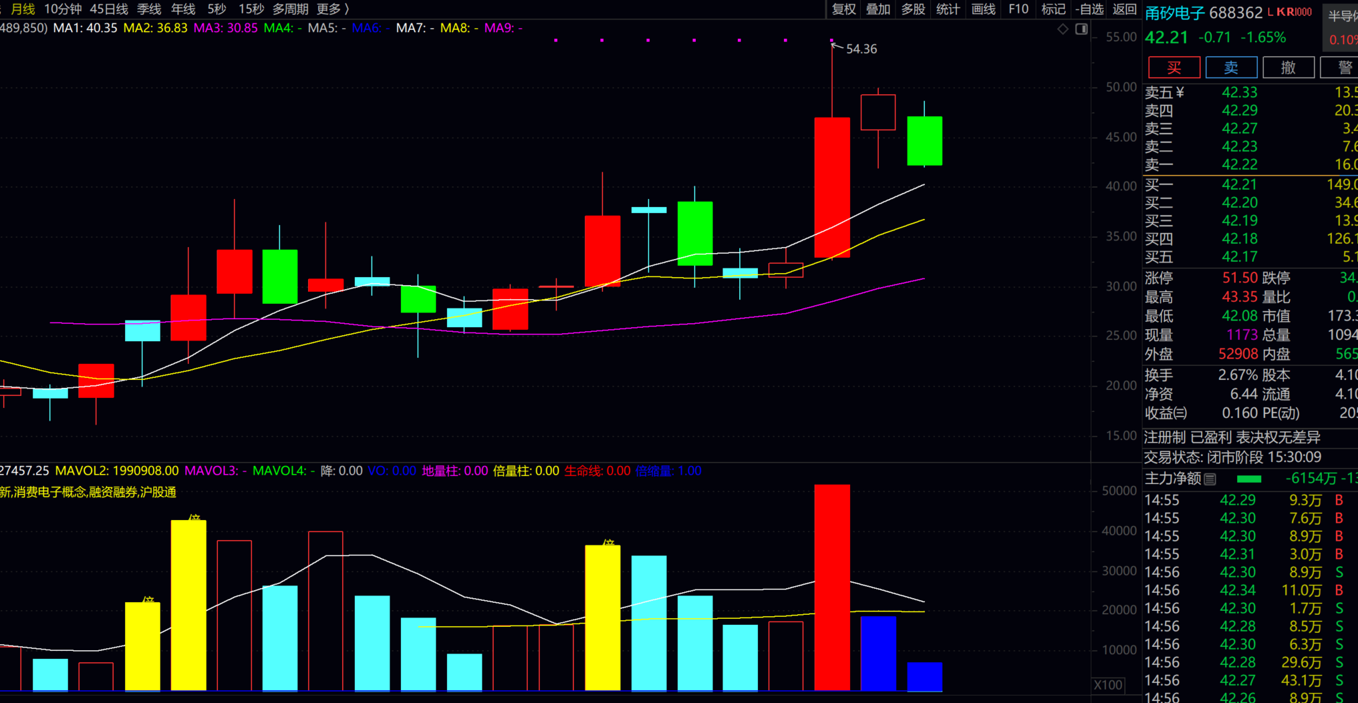Toggle the -自选 watchlist button
This screenshot has height=703, width=1358.
click(x=1089, y=9)
